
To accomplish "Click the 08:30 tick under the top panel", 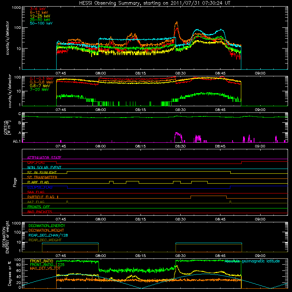I will (x=180, y=73).
